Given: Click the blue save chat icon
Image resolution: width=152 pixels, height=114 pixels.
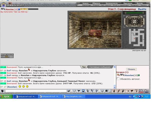Looking at the screenshot, I should pos(83,91).
